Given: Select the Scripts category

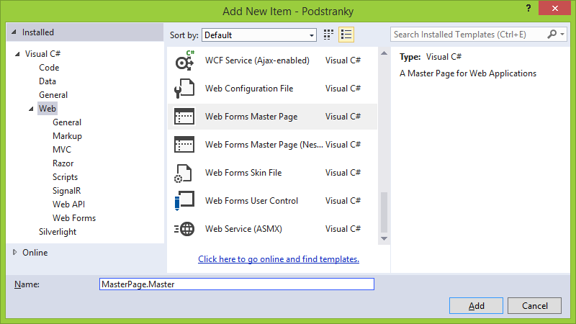Looking at the screenshot, I should (65, 177).
